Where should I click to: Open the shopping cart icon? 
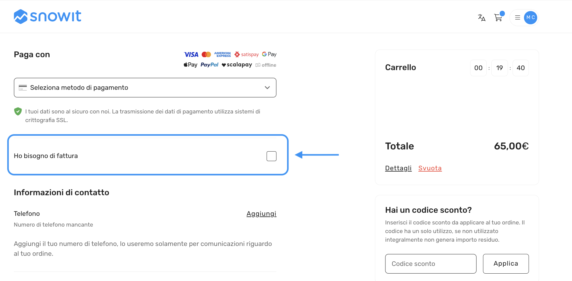(498, 18)
